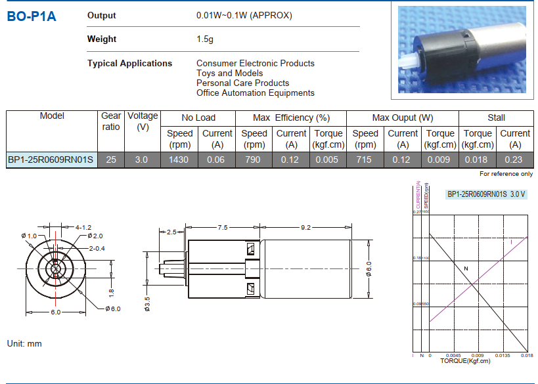Select the Weight specification label

click(x=102, y=39)
